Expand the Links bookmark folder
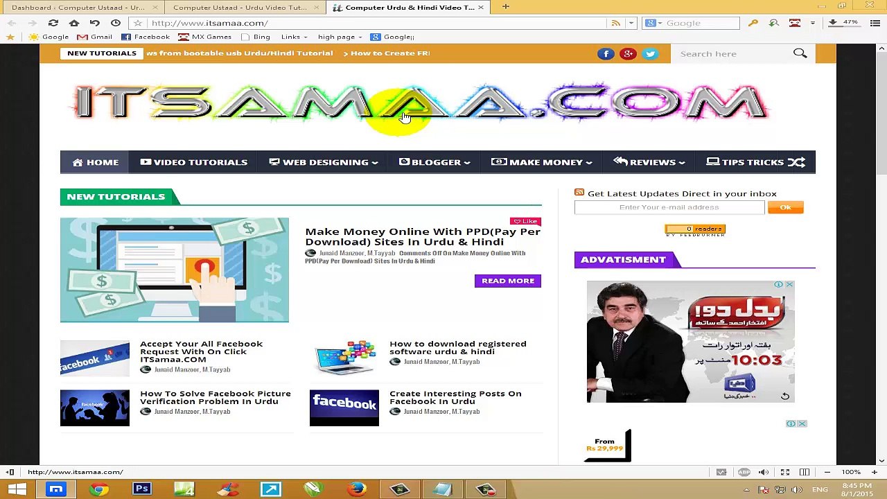 coord(295,37)
